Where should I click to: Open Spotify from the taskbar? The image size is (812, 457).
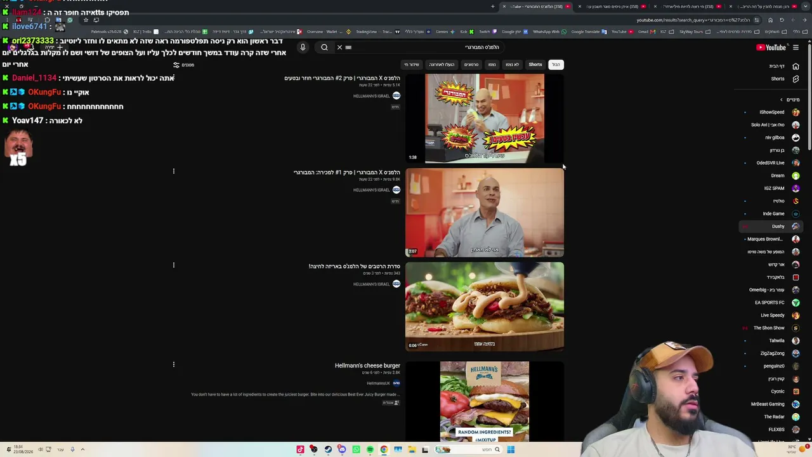click(x=370, y=450)
